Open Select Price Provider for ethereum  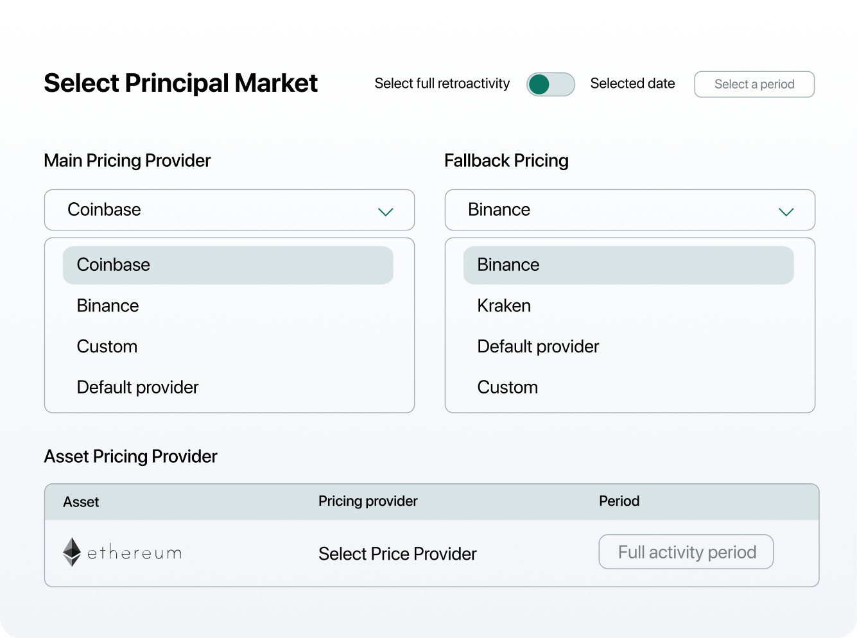(x=397, y=554)
